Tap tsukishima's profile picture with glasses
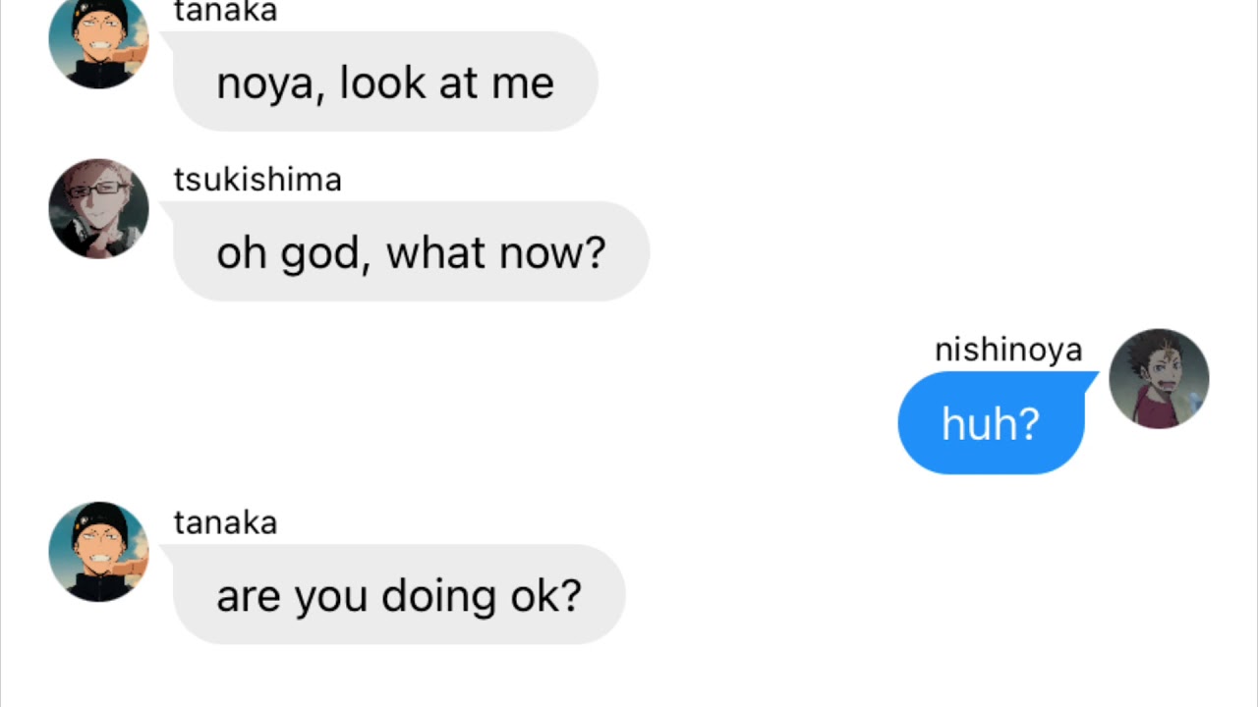The image size is (1258, 707). (98, 209)
